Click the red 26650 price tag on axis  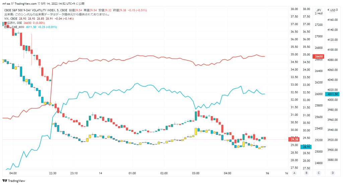pos(319,56)
